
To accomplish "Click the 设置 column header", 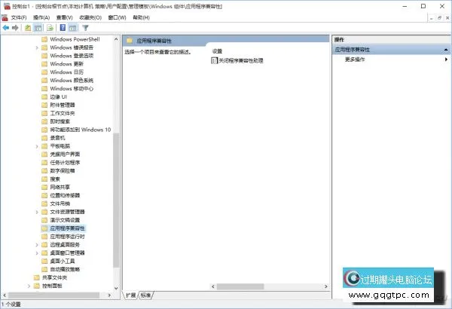I will coord(217,51).
